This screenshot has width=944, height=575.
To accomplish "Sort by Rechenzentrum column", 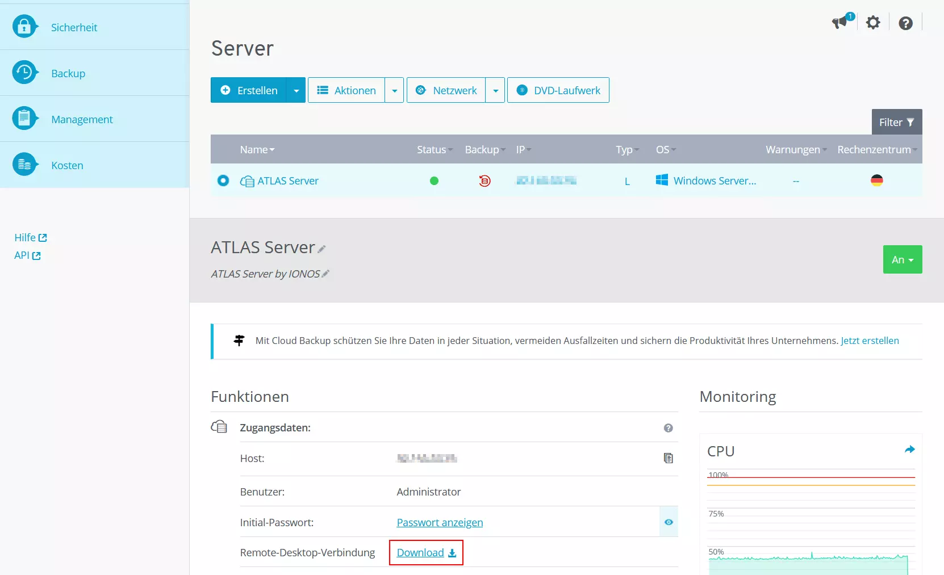I will click(x=877, y=149).
